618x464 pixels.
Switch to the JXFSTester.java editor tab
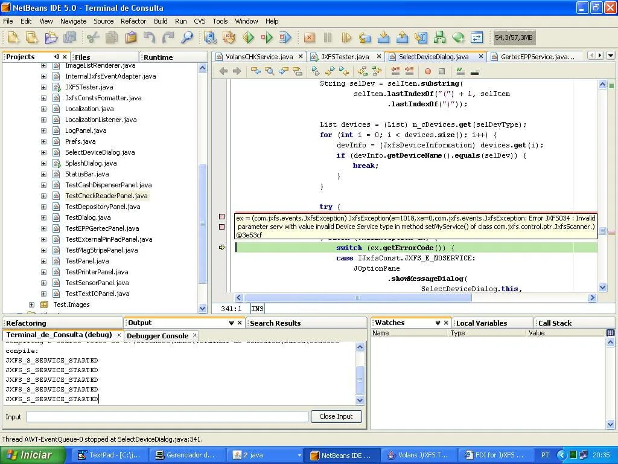(345, 57)
